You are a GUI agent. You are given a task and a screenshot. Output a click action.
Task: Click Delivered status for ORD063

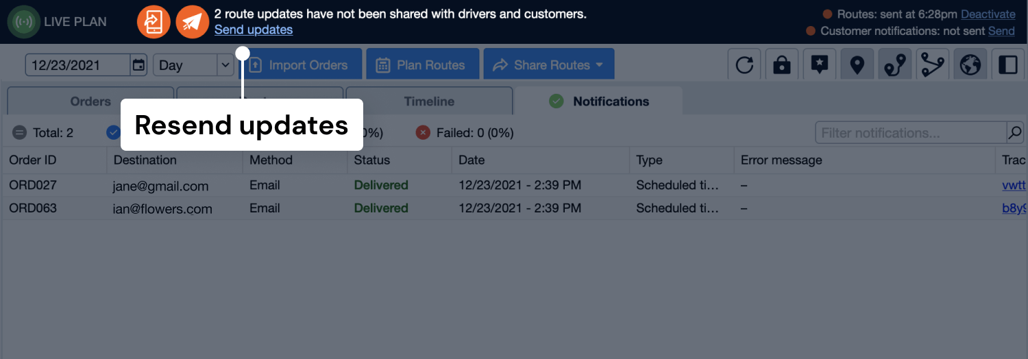pos(381,208)
